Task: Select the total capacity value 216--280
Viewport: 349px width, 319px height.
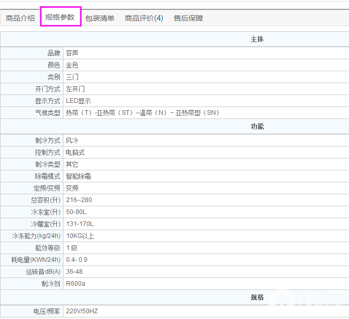Action: coord(79,200)
